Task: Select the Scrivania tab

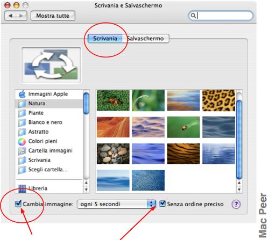Action: 105,39
